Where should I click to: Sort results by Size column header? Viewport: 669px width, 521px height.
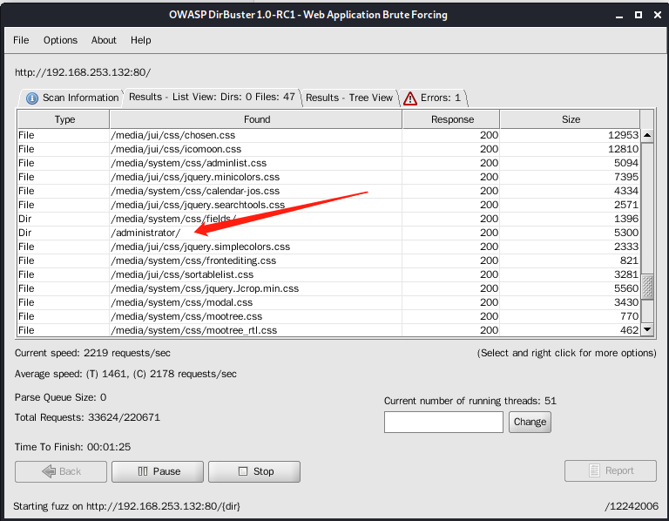click(x=571, y=119)
